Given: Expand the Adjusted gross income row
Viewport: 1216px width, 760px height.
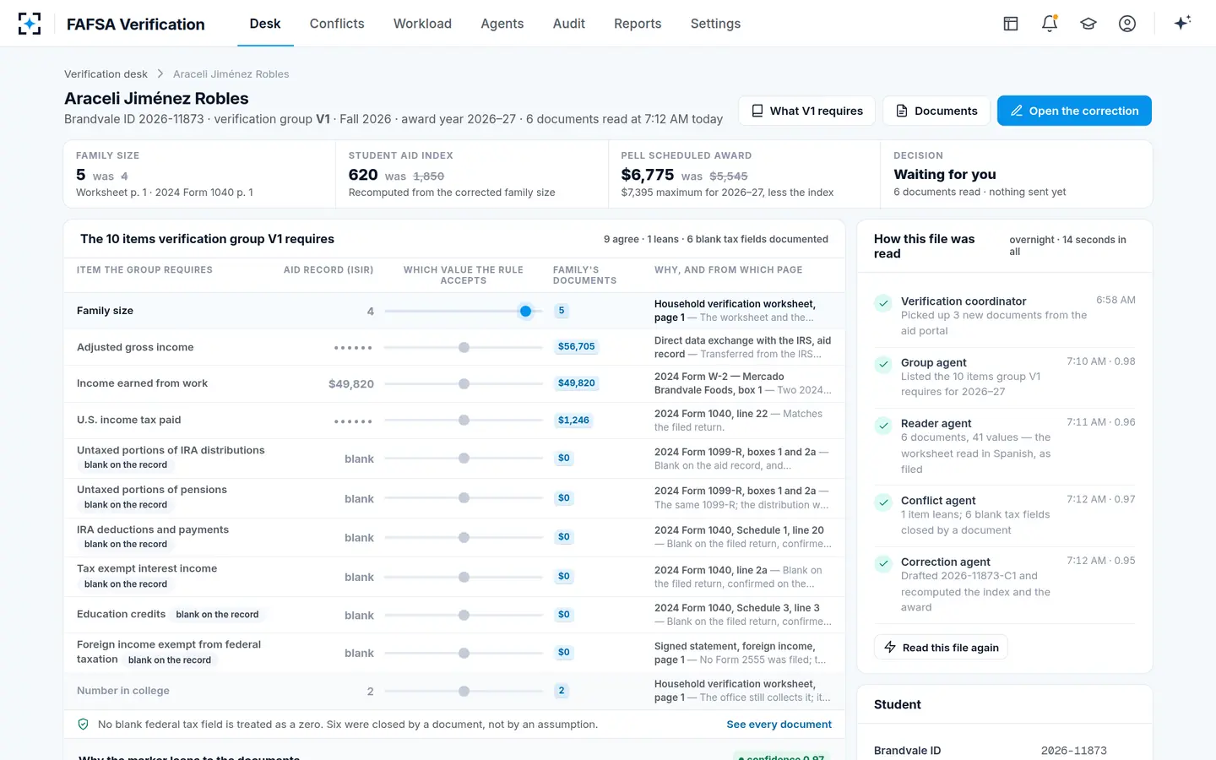Looking at the screenshot, I should pos(454,347).
